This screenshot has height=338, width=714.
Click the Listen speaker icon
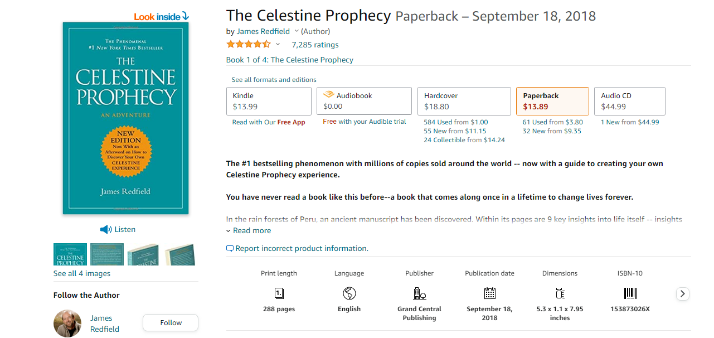pyautogui.click(x=105, y=229)
